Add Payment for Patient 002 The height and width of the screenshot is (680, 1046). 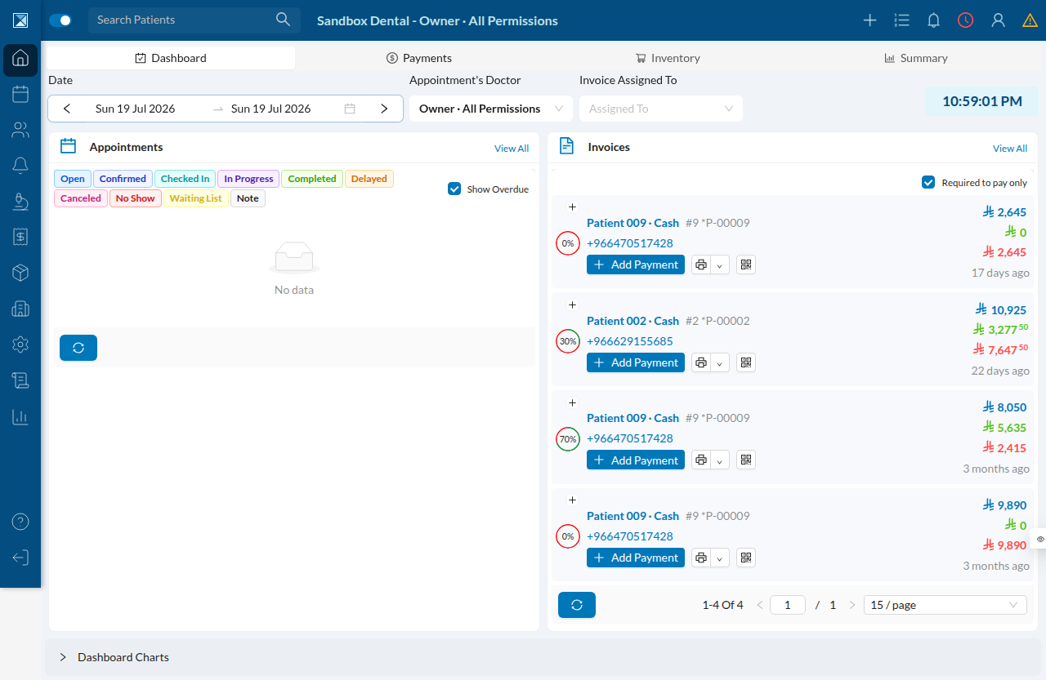pos(636,362)
